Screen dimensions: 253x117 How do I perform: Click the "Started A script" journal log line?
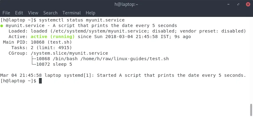123,75
